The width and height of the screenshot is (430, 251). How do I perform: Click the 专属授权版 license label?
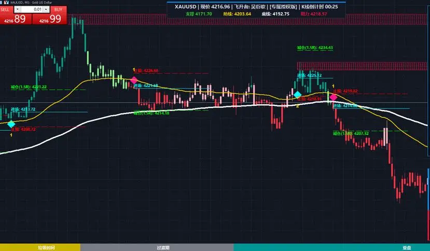click(283, 7)
